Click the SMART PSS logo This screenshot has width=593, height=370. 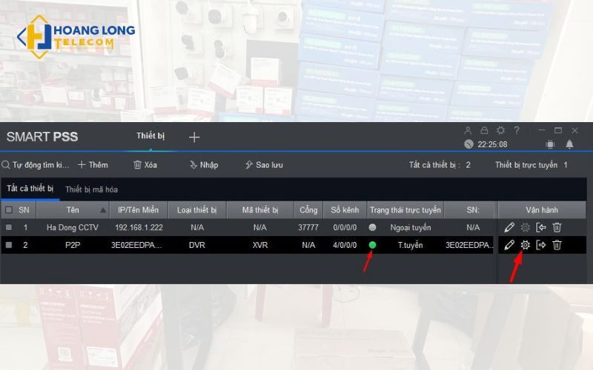(x=42, y=137)
